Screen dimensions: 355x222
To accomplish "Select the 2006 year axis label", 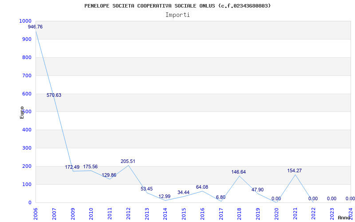I will [x=36, y=212].
